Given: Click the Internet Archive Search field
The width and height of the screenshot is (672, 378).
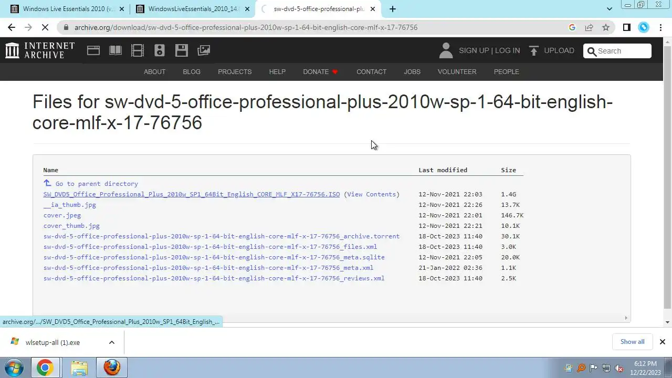Looking at the screenshot, I should coord(617,51).
